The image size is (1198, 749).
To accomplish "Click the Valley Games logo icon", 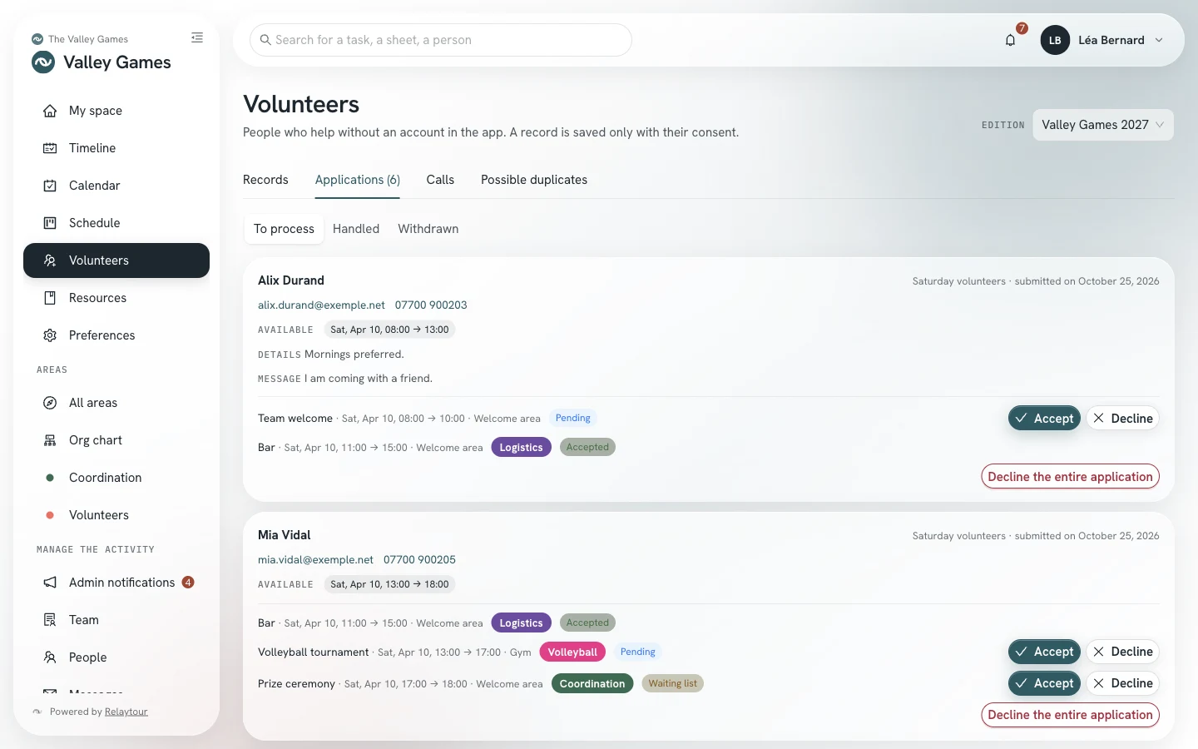I will (43, 62).
